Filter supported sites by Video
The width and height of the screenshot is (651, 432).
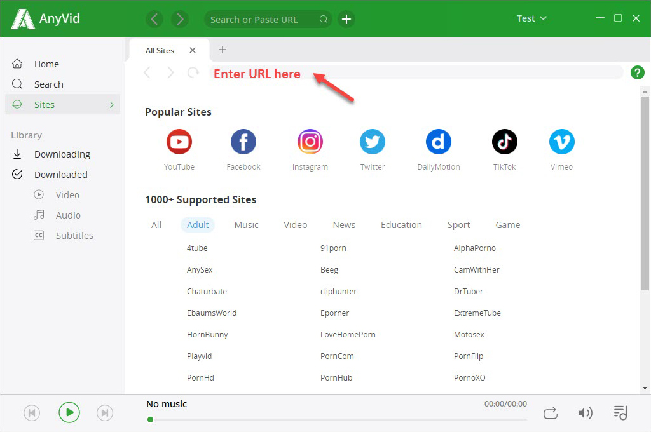[x=295, y=225]
